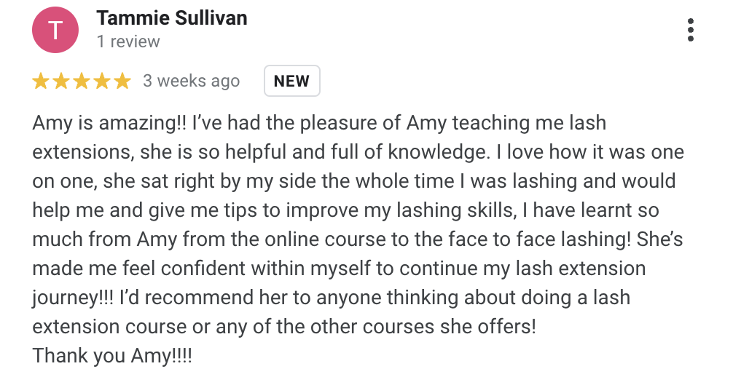Viewport: 733px width, 377px height.
Task: Open the three-dot more options menu
Action: 690,30
